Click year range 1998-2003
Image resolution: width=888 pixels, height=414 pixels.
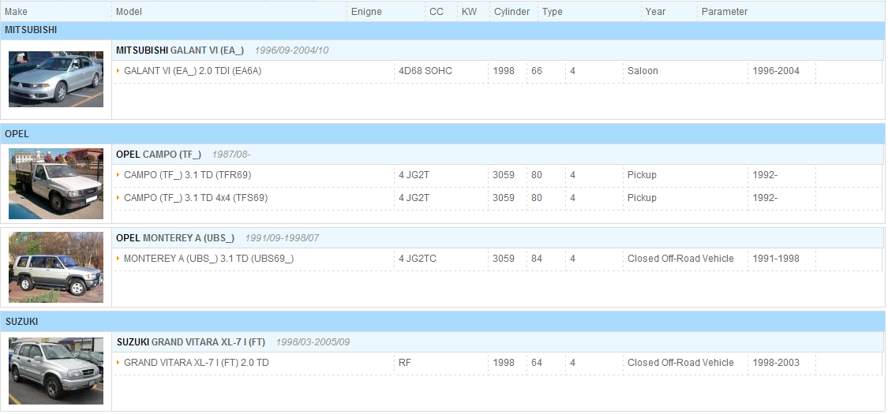776,363
